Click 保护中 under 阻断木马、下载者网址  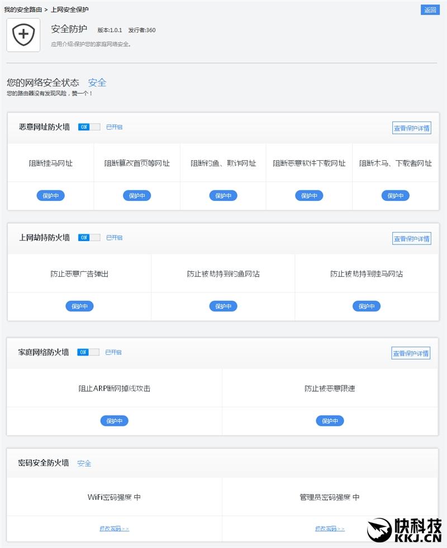click(x=394, y=195)
